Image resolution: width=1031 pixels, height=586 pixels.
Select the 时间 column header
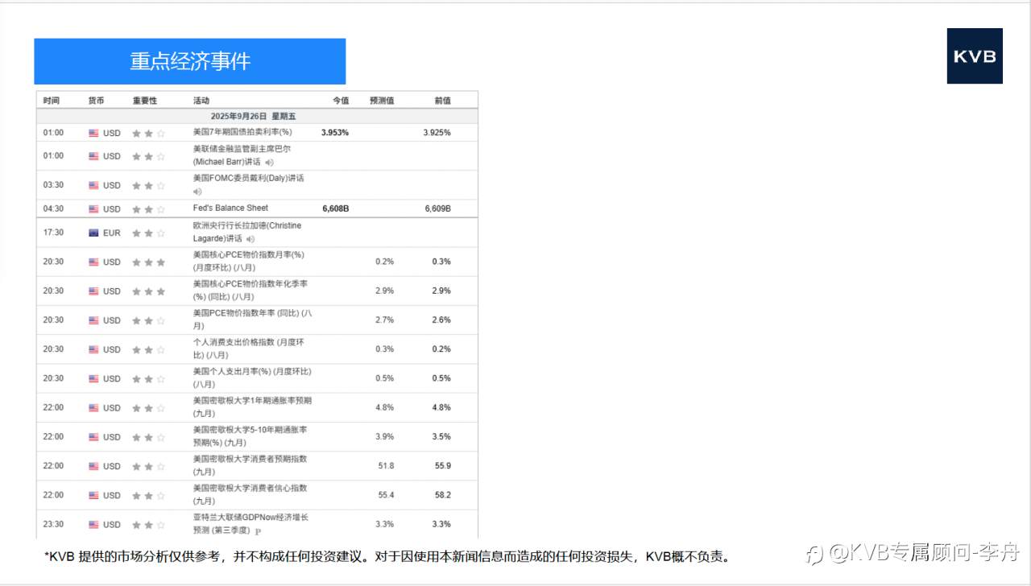tap(52, 100)
